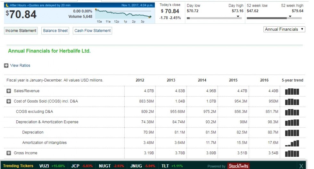Switch to Cash Flow Statement tab
314x169 pixels.
[93, 31]
